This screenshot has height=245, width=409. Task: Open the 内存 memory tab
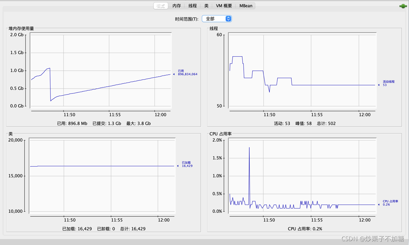click(177, 6)
